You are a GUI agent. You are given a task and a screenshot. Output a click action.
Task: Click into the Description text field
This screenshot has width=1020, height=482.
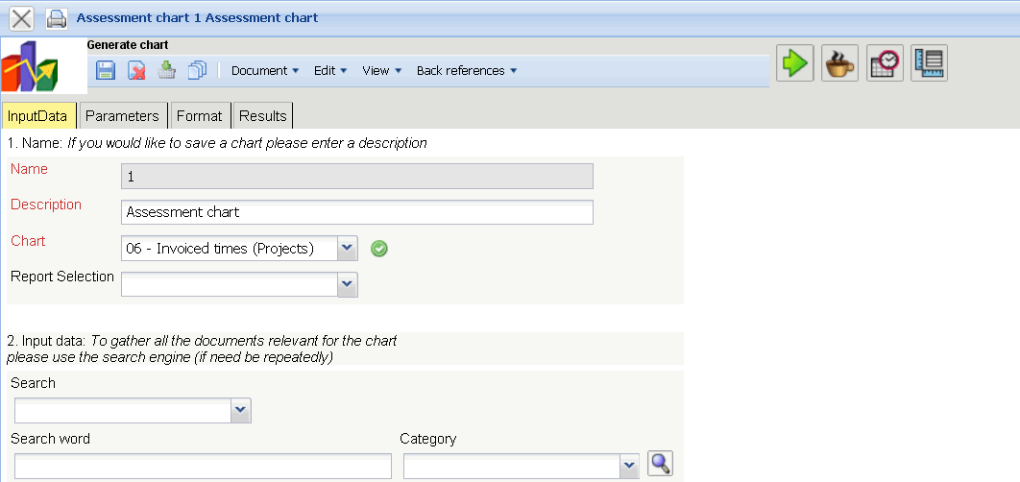357,212
